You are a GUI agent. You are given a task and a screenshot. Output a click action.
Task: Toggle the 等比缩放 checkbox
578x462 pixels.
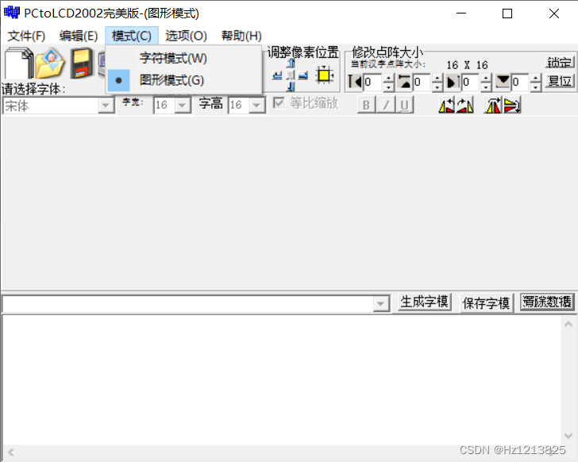(279, 102)
